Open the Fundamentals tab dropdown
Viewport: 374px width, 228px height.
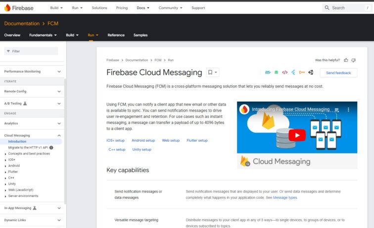[x=43, y=35]
